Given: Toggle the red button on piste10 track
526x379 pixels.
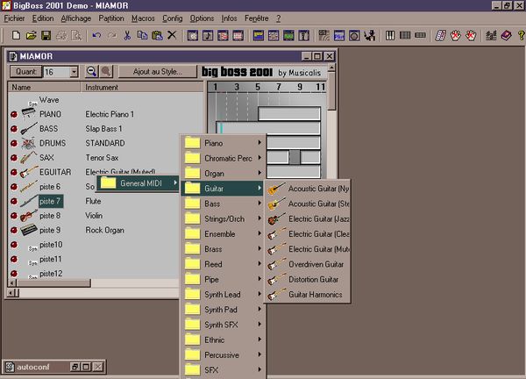Looking at the screenshot, I should pyautogui.click(x=14, y=245).
